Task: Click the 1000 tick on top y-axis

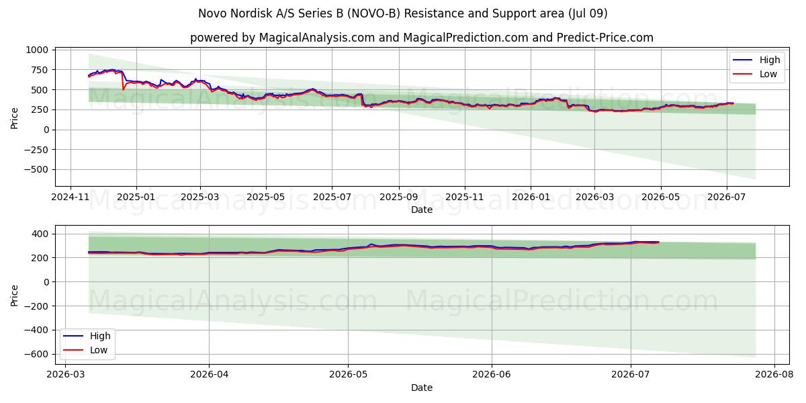Action: [x=38, y=50]
